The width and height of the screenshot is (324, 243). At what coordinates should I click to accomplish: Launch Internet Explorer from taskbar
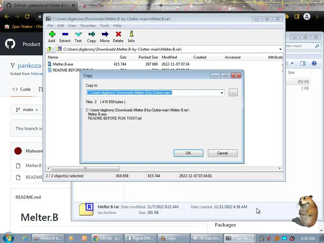[x=25, y=238]
